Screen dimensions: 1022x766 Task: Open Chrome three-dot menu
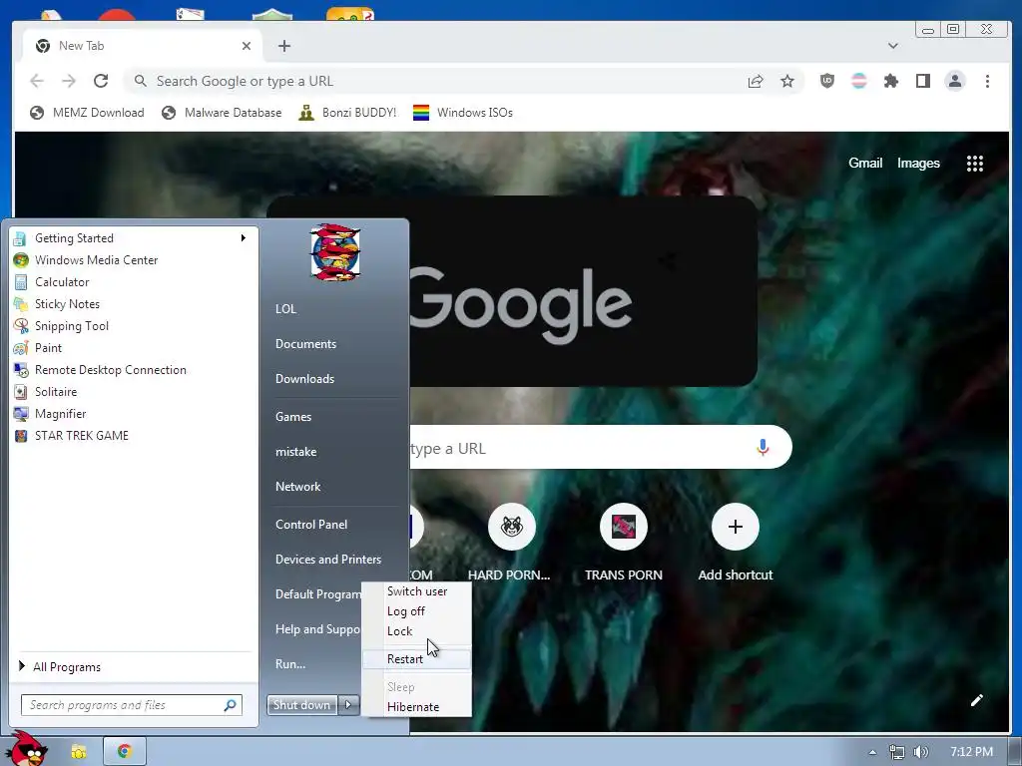tap(987, 81)
